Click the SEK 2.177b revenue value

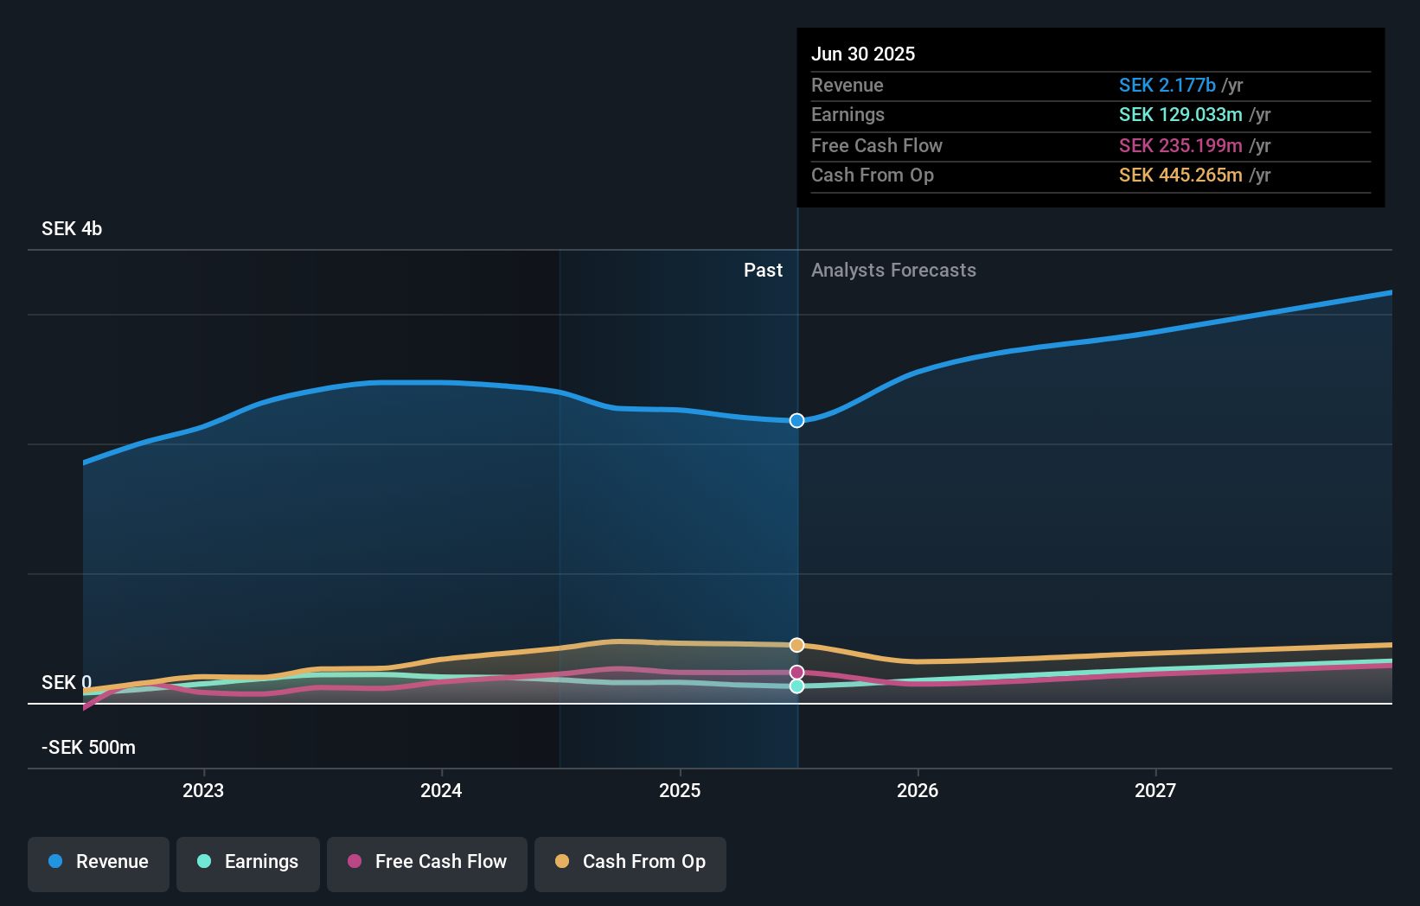(x=1167, y=86)
